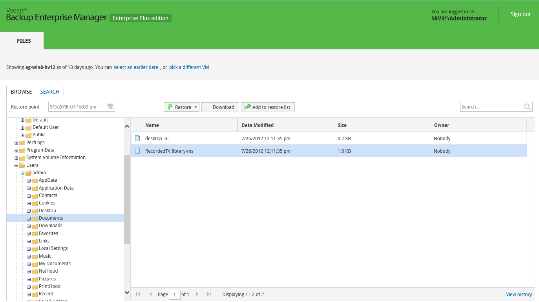Go to the first page

138,294
